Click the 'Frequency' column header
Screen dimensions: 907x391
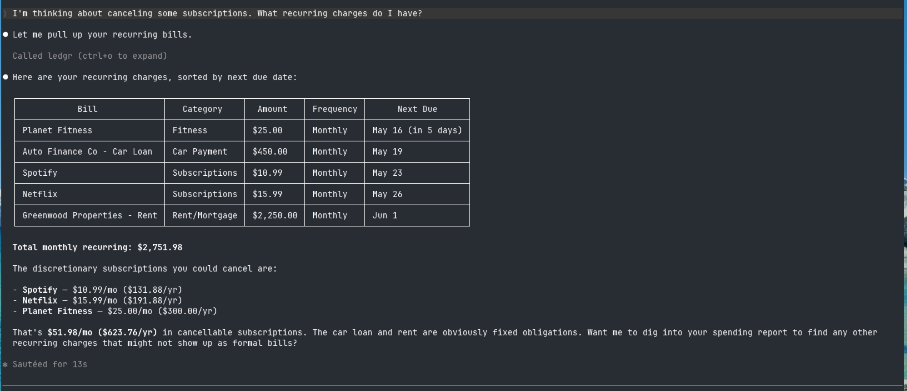[335, 109]
